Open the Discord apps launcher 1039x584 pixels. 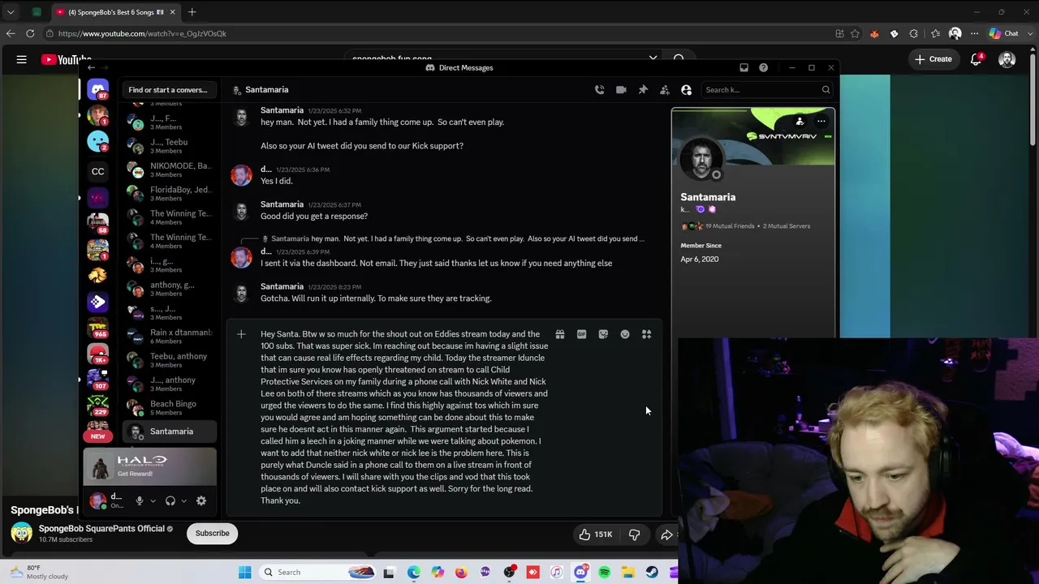click(647, 334)
